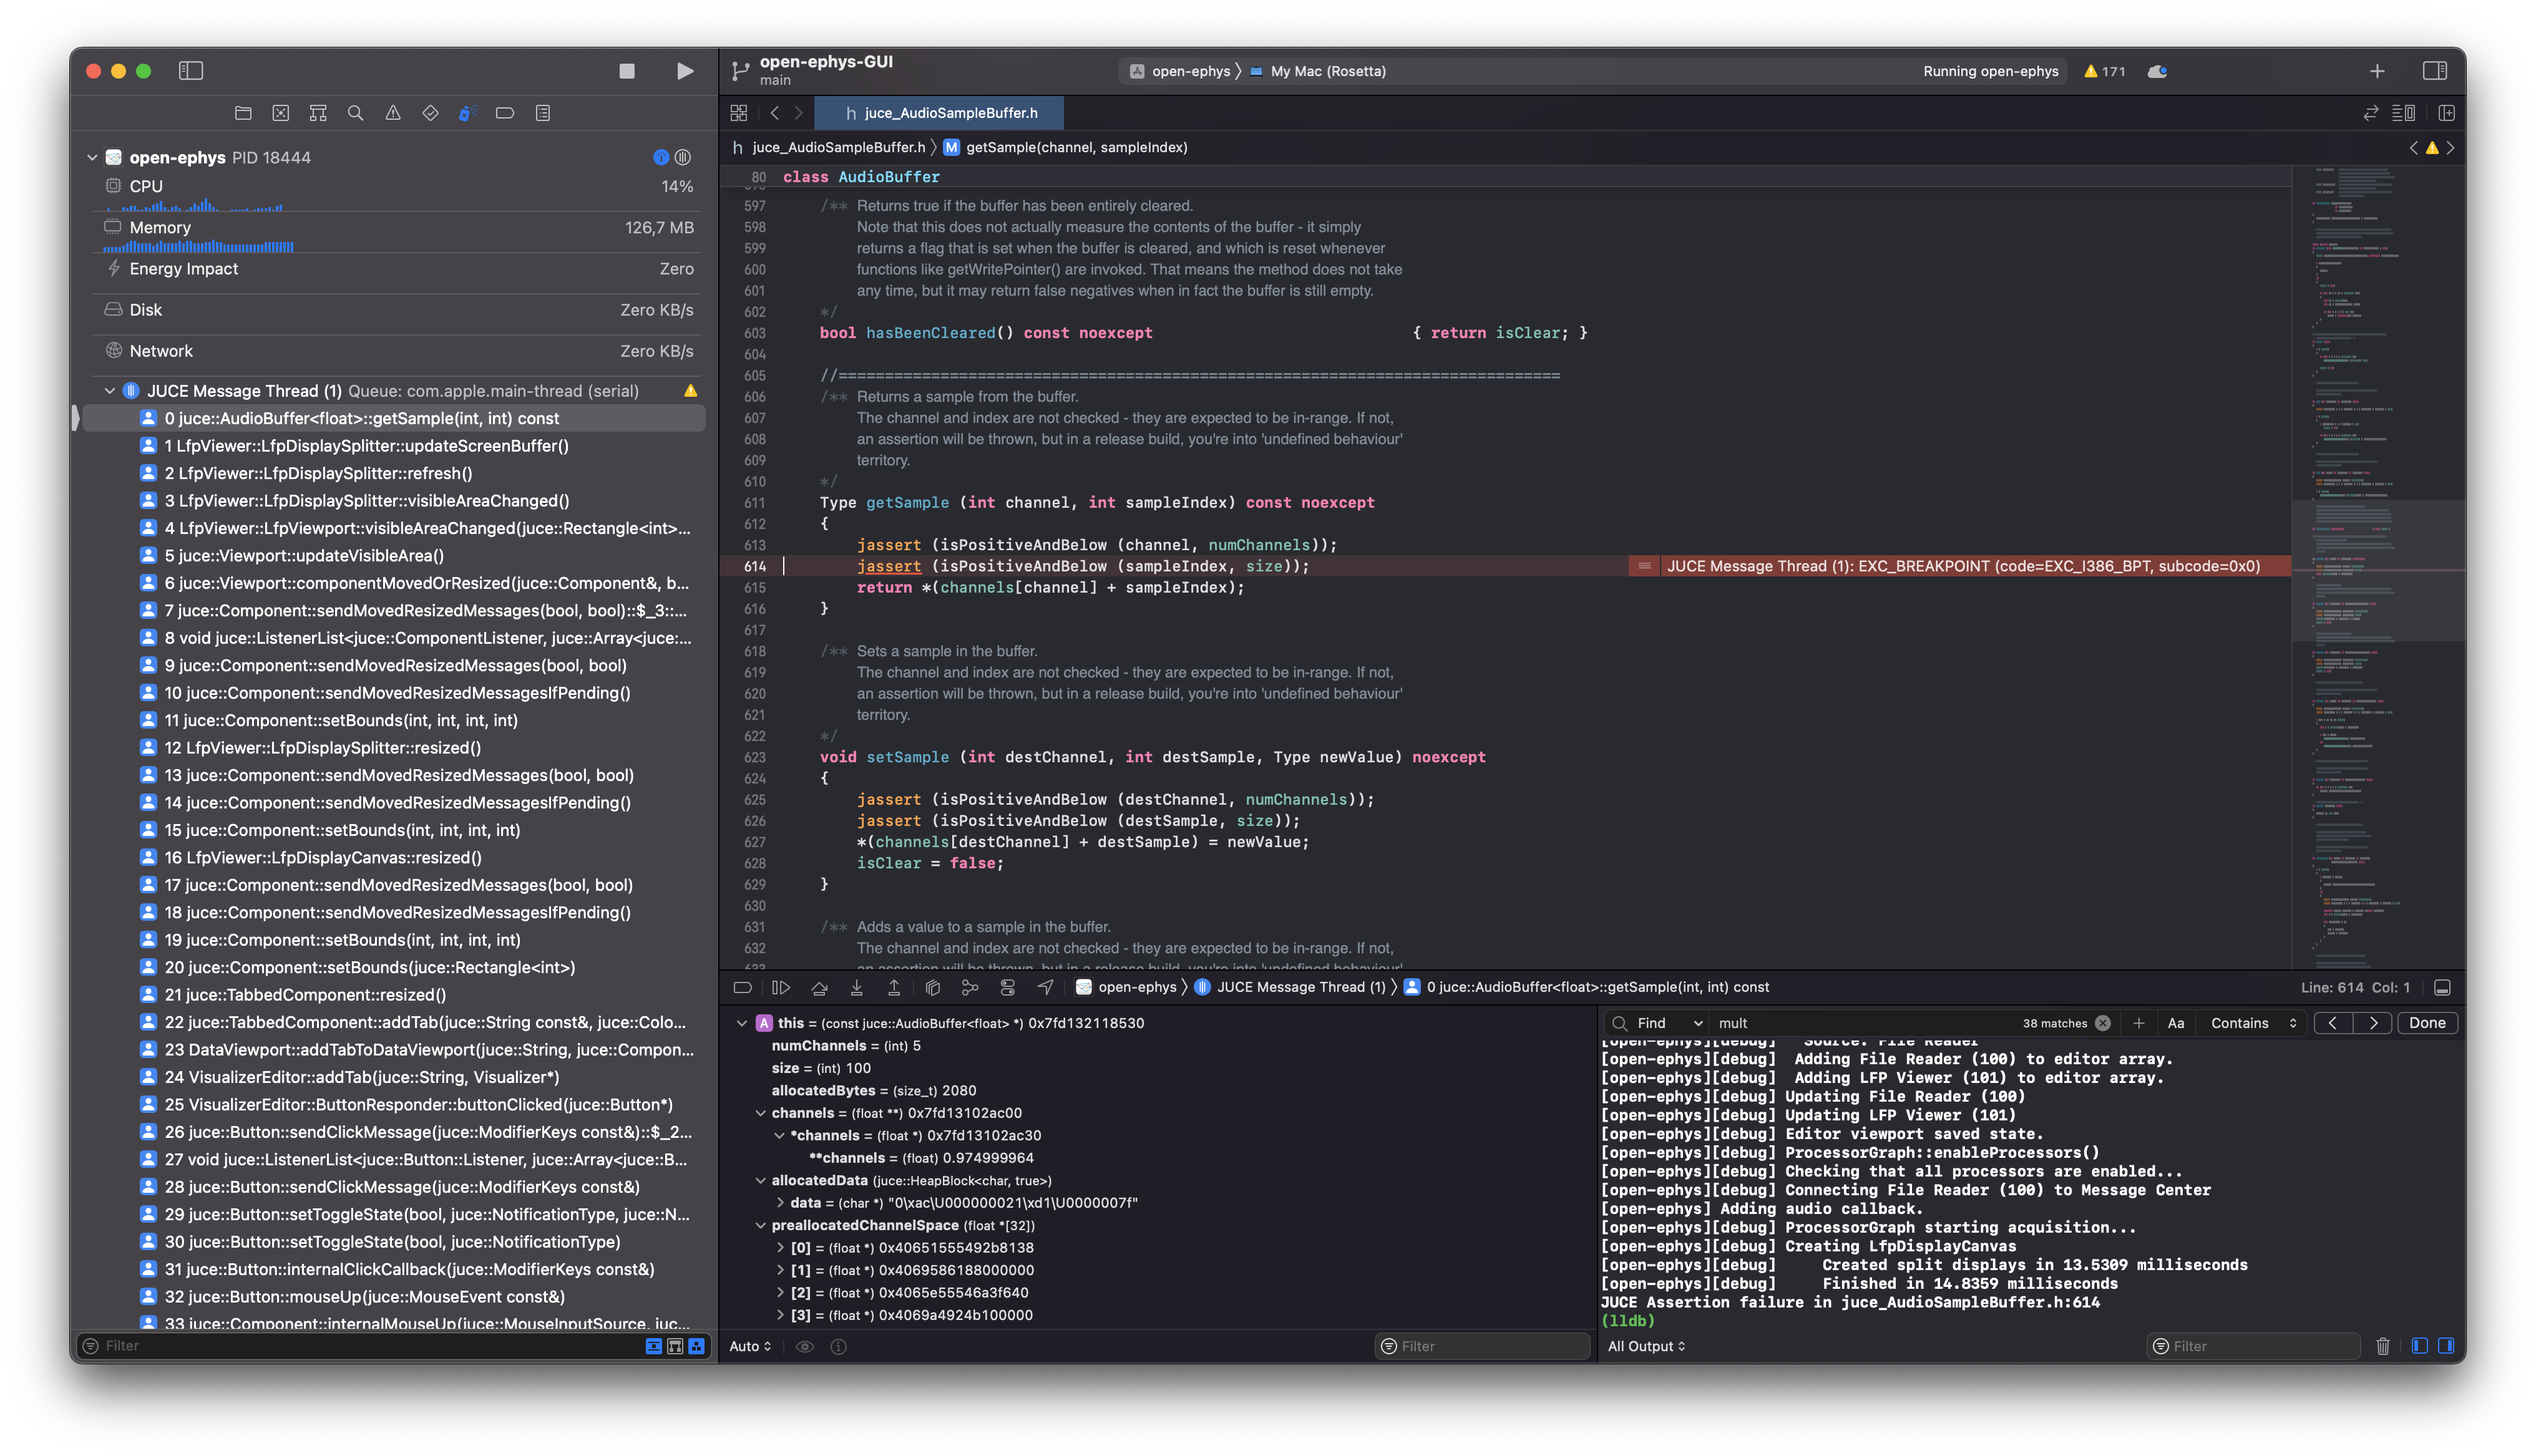Toggle the navigator sidebar visibility

pyautogui.click(x=191, y=71)
